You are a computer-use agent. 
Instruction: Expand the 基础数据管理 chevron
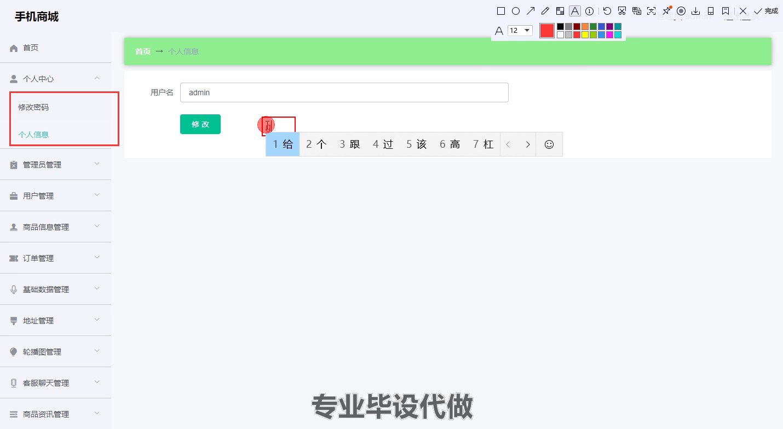pyautogui.click(x=97, y=288)
